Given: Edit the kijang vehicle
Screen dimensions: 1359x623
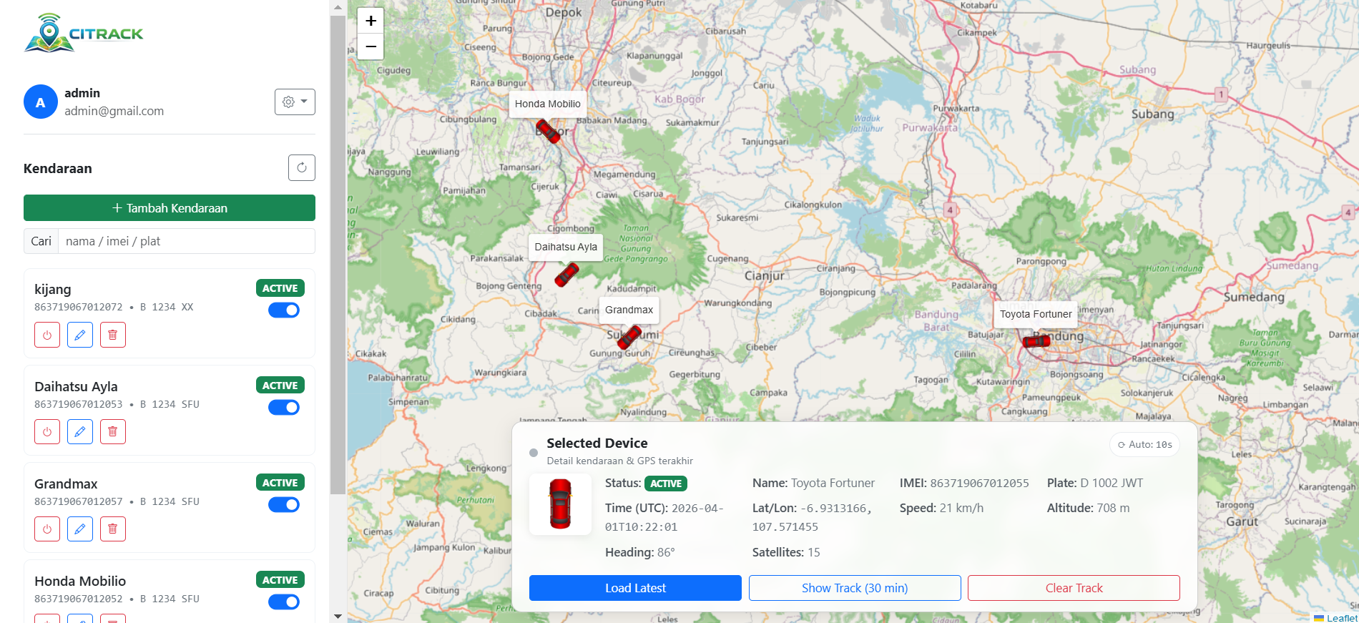Looking at the screenshot, I should pyautogui.click(x=80, y=335).
